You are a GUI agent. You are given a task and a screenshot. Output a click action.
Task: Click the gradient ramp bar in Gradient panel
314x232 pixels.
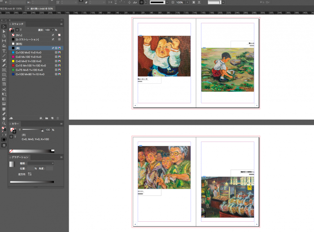pyautogui.click(x=32, y=182)
